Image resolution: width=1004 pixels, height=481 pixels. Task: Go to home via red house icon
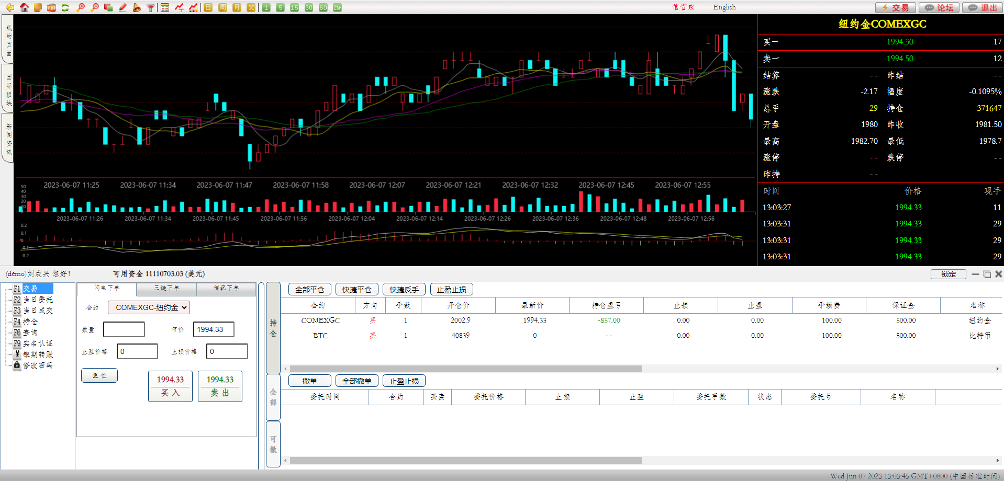(24, 7)
